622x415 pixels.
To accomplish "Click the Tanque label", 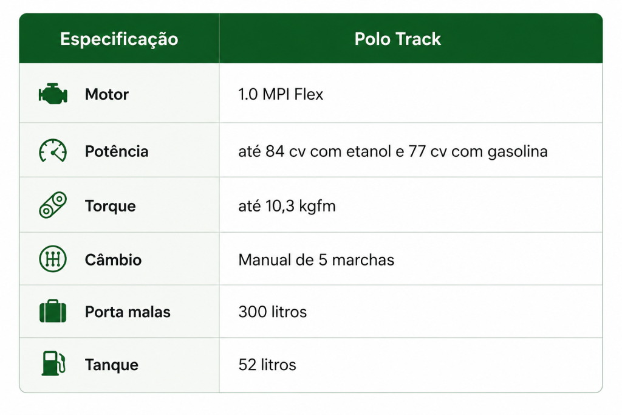I will click(112, 365).
